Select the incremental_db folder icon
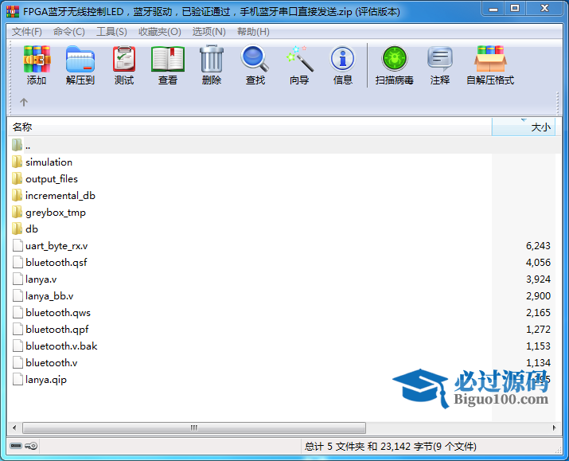 pos(17,195)
